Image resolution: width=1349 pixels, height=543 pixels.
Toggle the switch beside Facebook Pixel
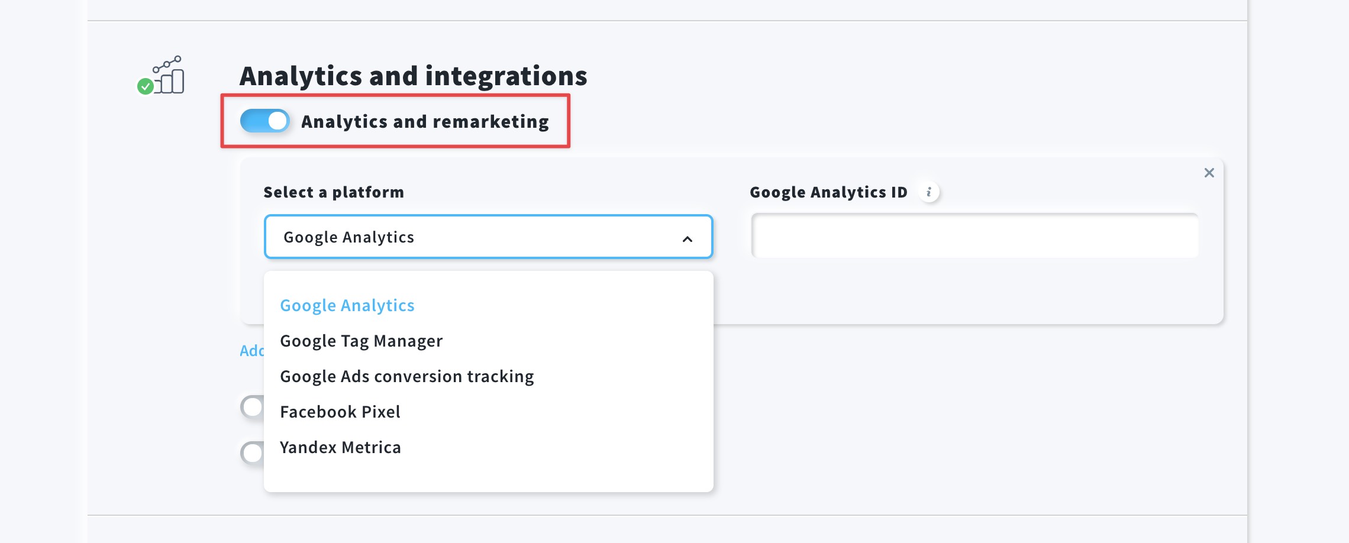tap(253, 407)
